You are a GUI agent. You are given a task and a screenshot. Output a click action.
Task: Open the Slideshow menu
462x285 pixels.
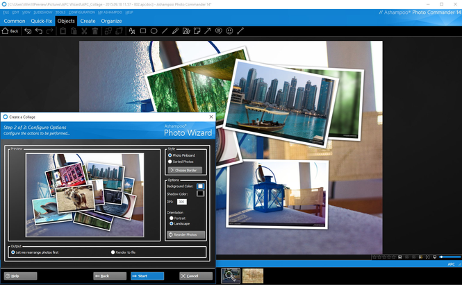coord(42,12)
